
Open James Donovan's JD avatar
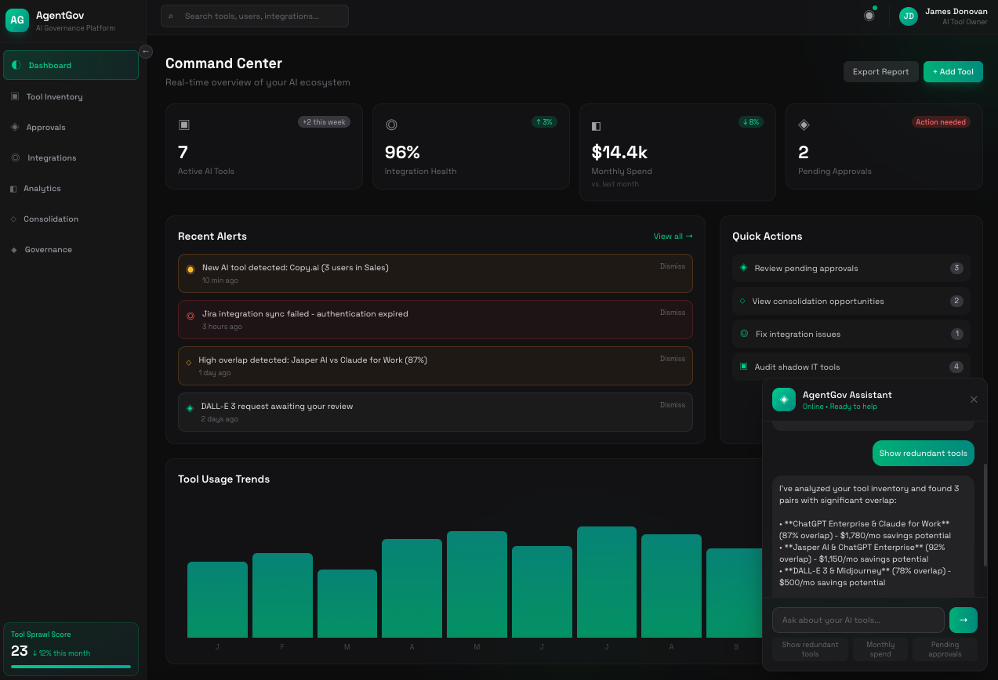(908, 16)
